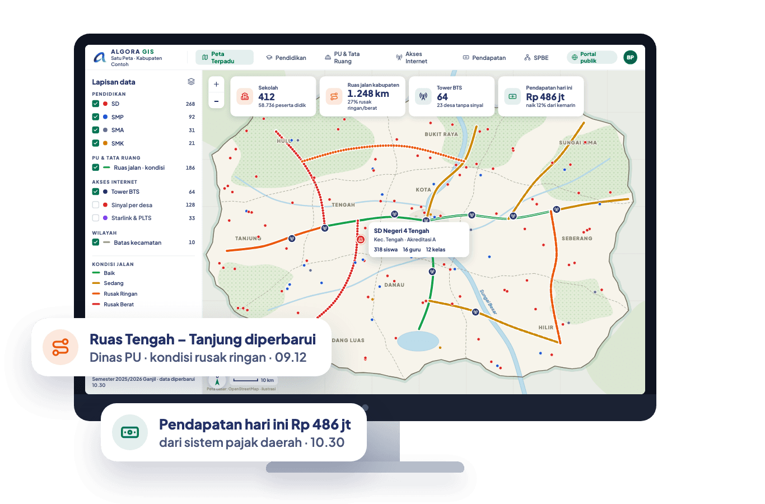Viewport: 765px width, 504px height.
Task: Click the selected school marker beside SD Negeri 4 Tengah
Action: coord(361,239)
